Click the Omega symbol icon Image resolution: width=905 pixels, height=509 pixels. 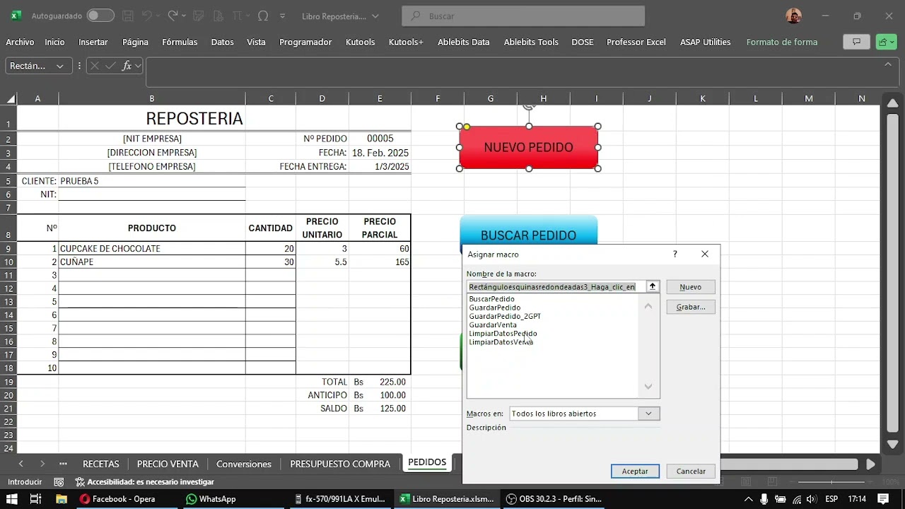264,16
